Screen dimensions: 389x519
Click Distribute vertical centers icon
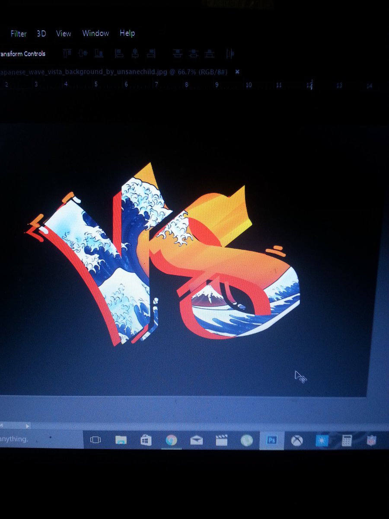pyautogui.click(x=194, y=53)
